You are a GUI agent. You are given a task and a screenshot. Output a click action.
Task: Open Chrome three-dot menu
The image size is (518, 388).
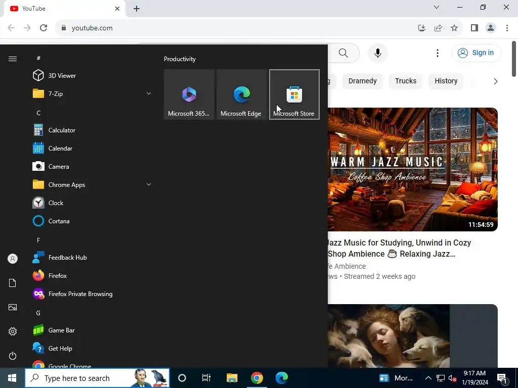(x=507, y=28)
